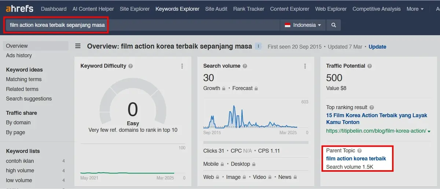Screen dimensions: 440x189
Task: Click the Forecast lock icon
Action: (x=256, y=88)
